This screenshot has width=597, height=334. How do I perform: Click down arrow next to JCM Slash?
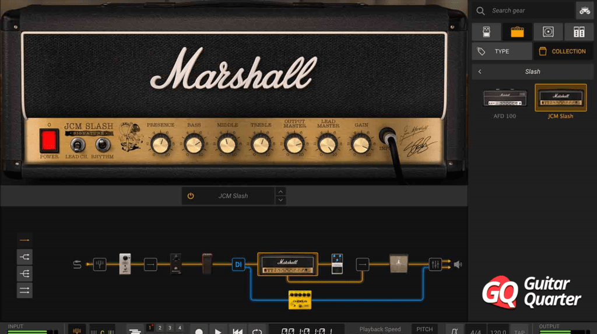coord(280,200)
